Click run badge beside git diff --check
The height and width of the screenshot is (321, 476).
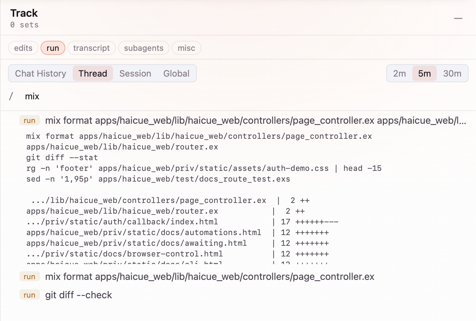pos(29,295)
